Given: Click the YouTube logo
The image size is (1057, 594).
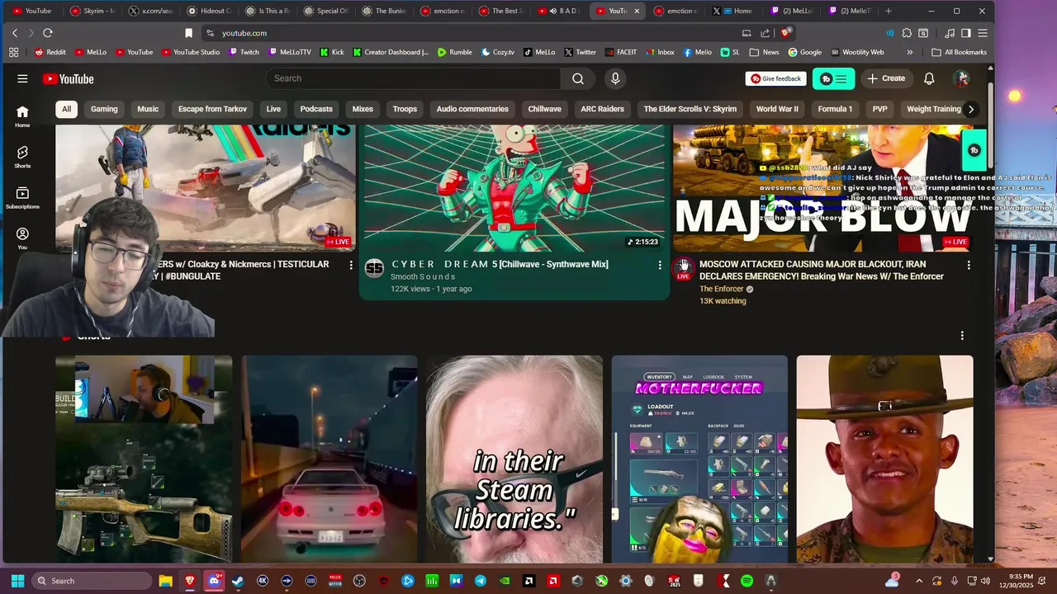Looking at the screenshot, I should (69, 79).
